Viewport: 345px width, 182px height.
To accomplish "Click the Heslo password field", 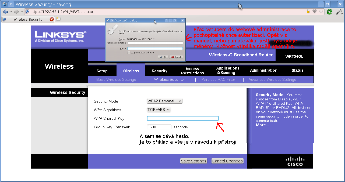I will tap(155, 49).
